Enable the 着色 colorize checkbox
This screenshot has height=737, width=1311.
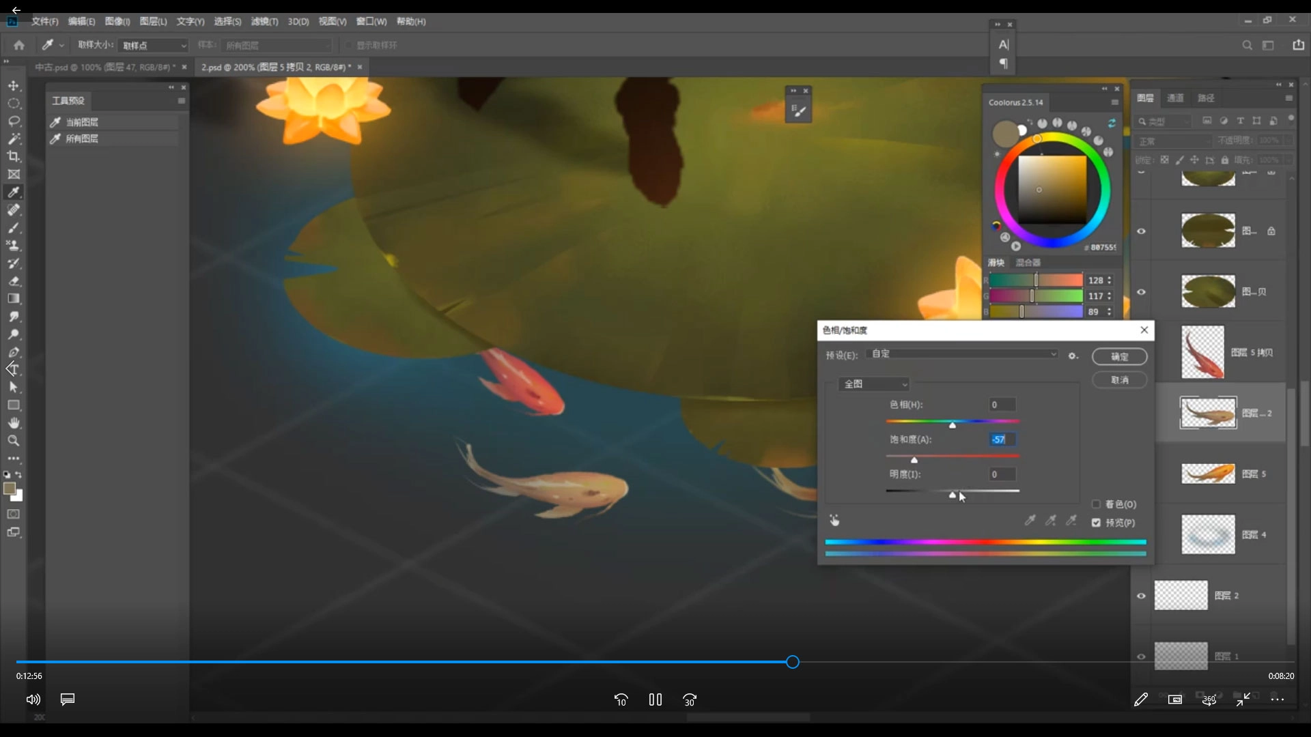point(1096,504)
